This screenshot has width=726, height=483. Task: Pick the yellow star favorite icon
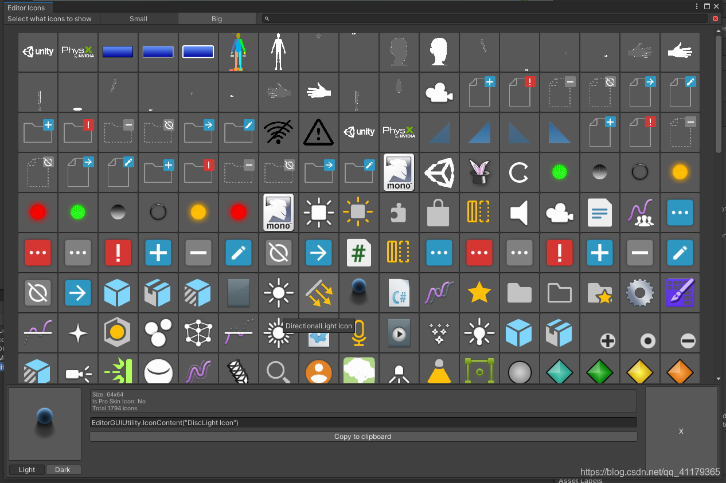[479, 293]
